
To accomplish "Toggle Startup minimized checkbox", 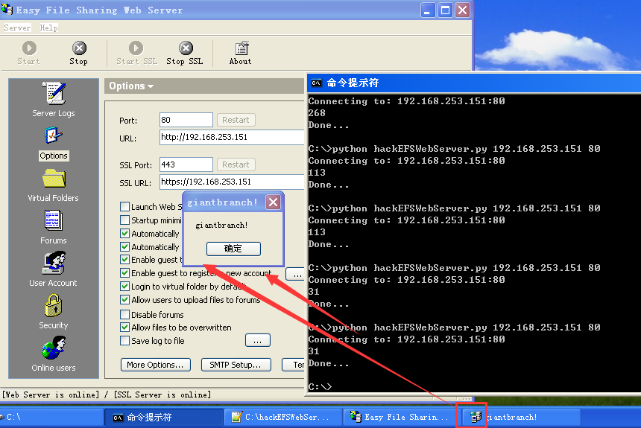I will click(x=124, y=220).
